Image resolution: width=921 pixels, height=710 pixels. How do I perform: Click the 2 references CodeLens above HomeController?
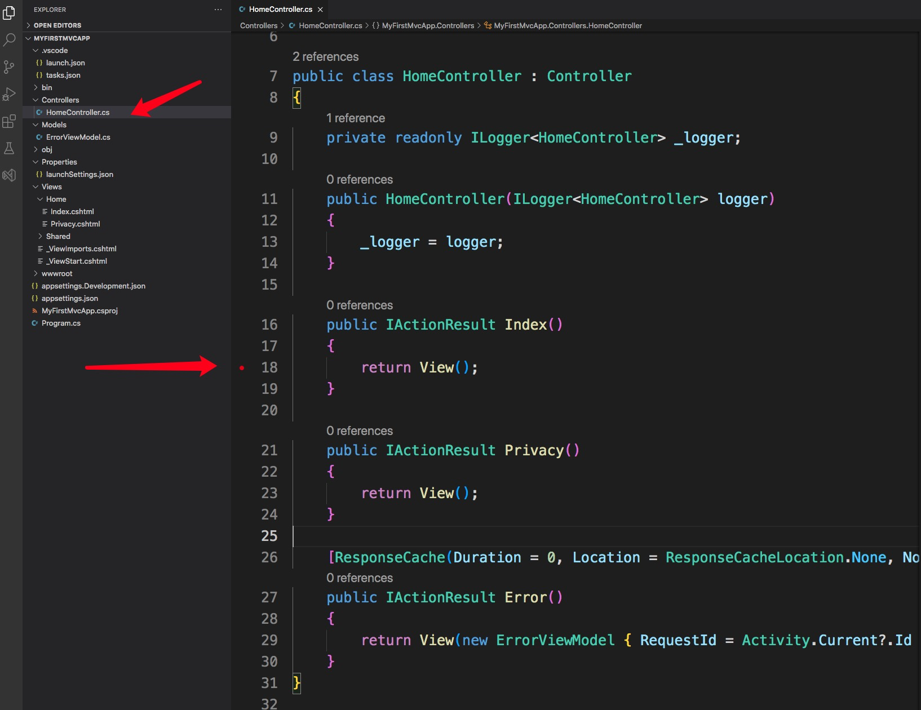325,56
